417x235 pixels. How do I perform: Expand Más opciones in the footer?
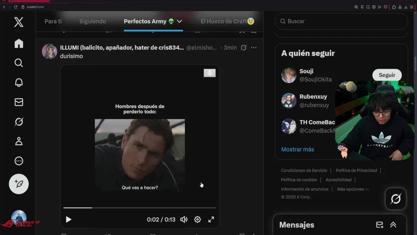[x=353, y=189]
